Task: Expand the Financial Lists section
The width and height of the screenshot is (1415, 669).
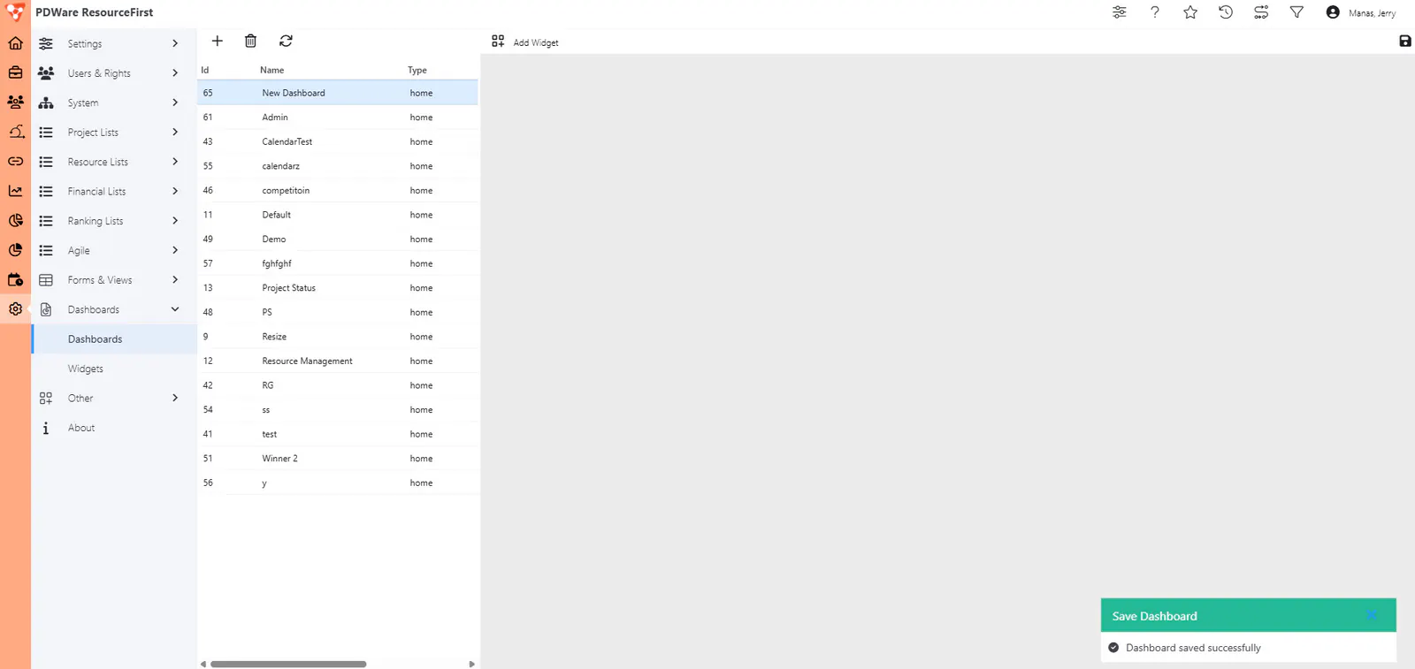Action: (x=114, y=192)
